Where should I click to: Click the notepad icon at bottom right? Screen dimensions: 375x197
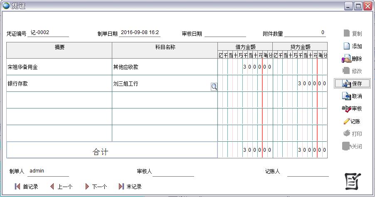tap(353, 181)
